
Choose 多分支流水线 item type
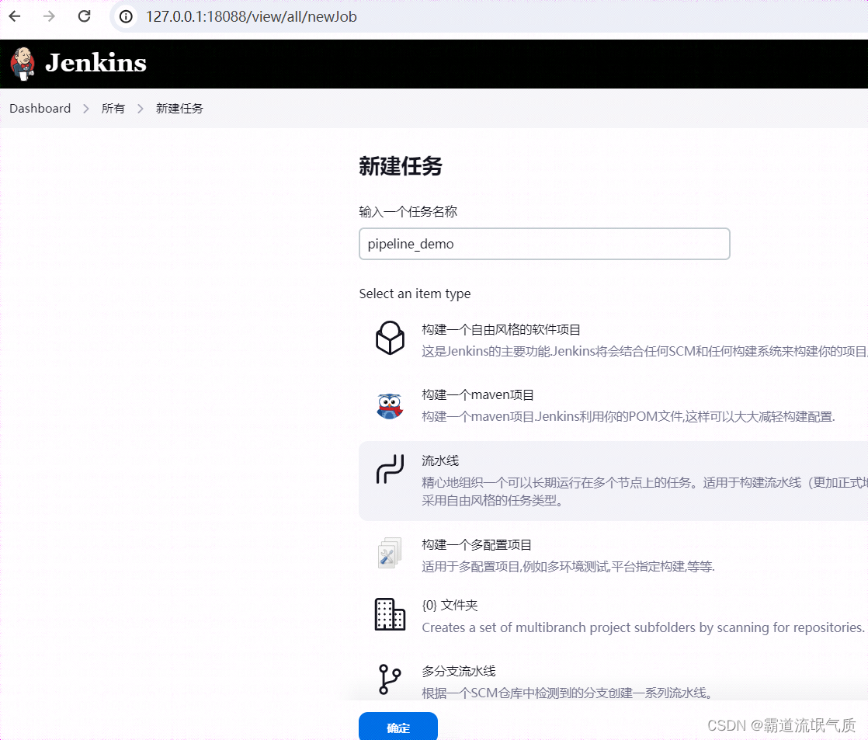click(458, 671)
